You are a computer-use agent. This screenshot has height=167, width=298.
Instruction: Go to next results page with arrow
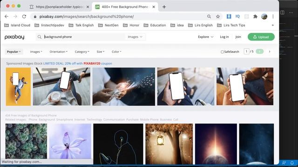[x=270, y=51]
